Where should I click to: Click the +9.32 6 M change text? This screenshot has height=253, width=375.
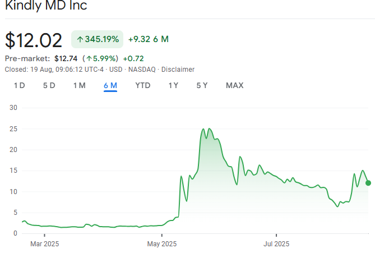pos(148,39)
